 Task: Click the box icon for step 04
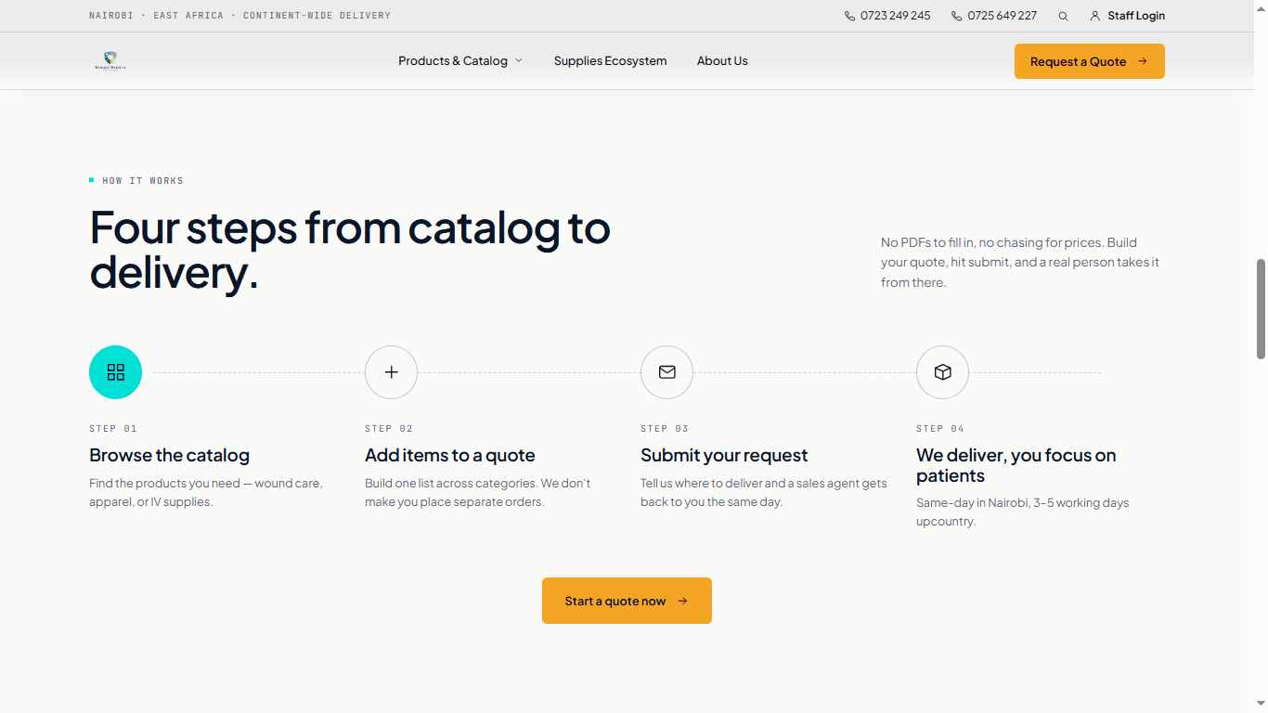[942, 372]
